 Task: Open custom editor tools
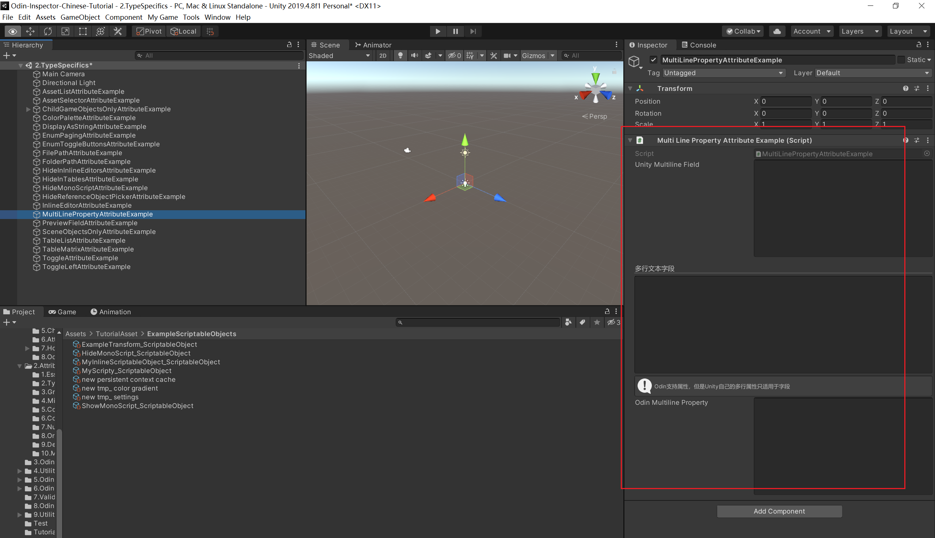(x=118, y=31)
